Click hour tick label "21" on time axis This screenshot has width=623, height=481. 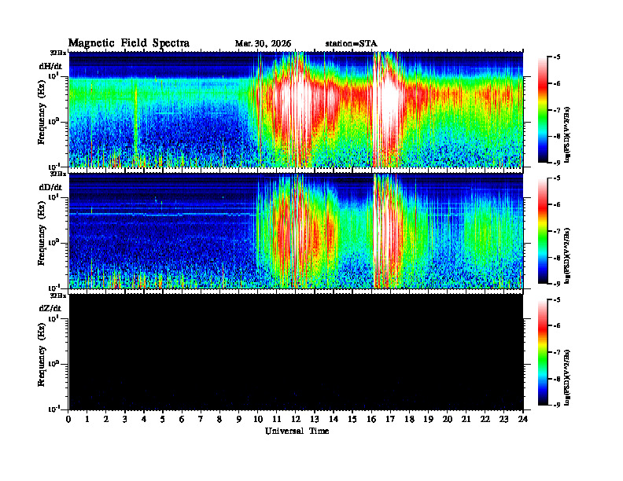click(x=466, y=420)
